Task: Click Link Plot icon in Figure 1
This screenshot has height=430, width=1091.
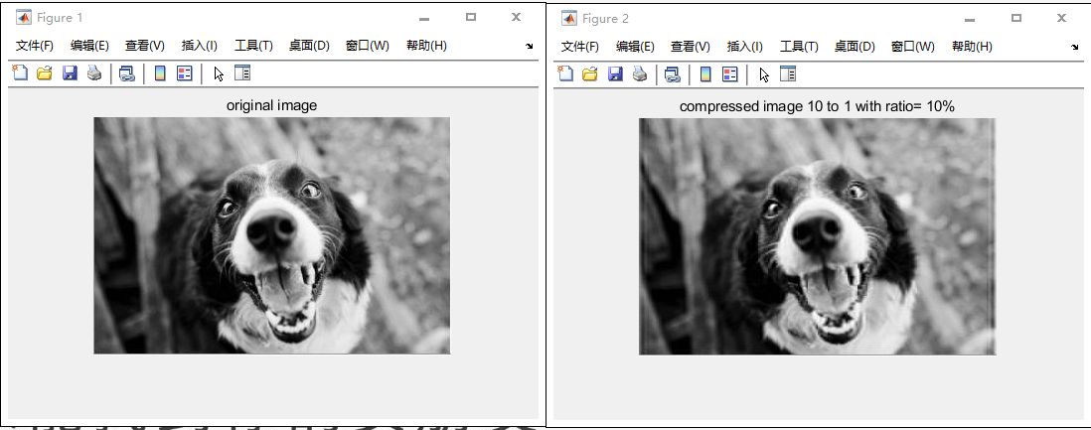Action: [126, 73]
